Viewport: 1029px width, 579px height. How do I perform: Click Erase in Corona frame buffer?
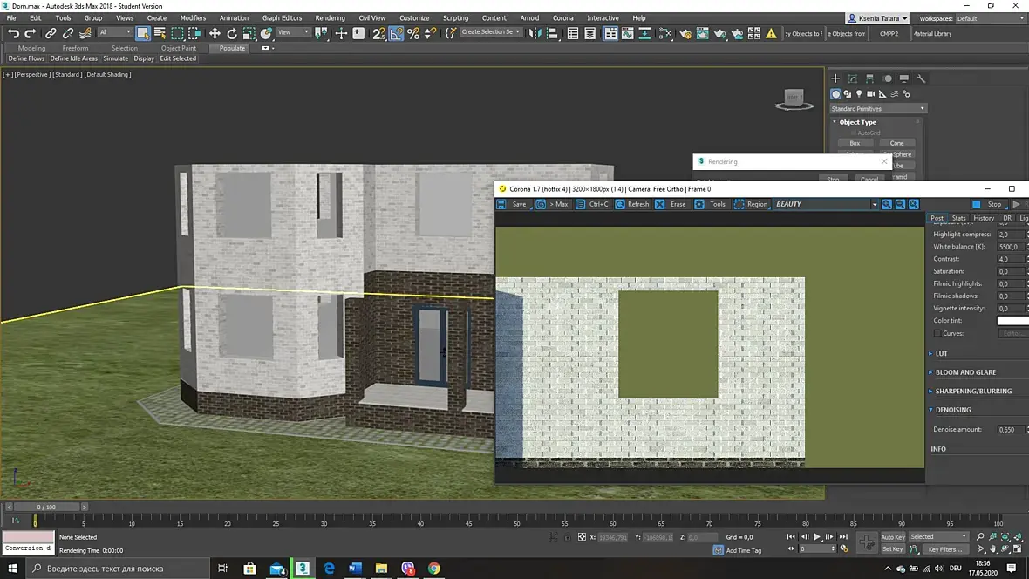coord(671,204)
